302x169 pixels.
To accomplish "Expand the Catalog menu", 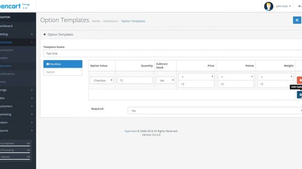I will tap(18, 34).
